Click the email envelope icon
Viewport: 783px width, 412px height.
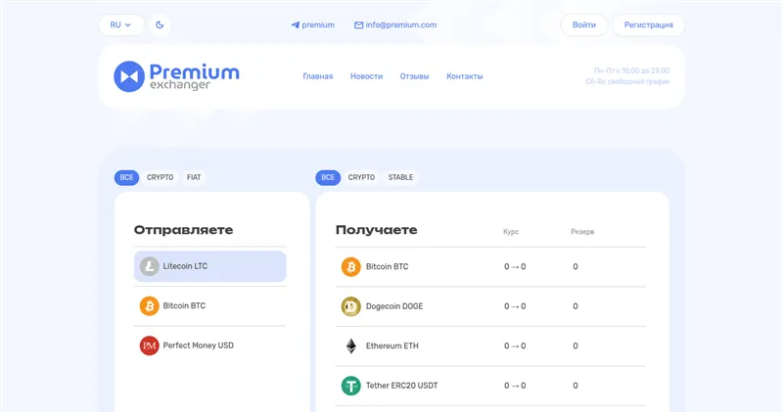pos(358,25)
